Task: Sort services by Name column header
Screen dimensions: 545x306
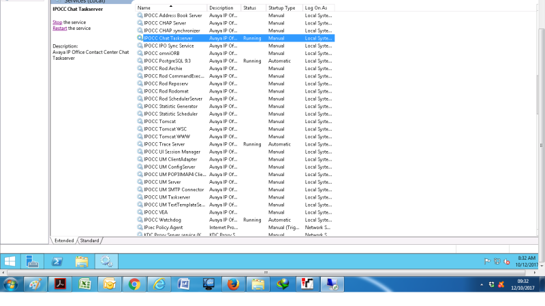Action: tap(171, 7)
